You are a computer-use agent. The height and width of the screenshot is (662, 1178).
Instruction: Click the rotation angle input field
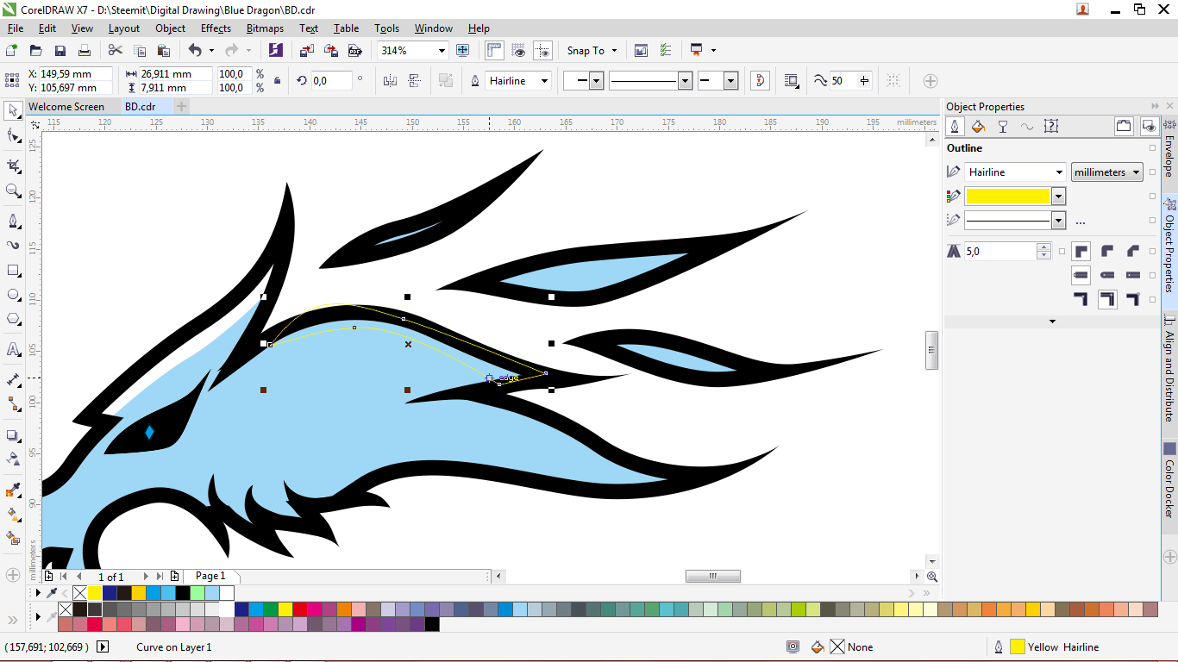coord(330,81)
